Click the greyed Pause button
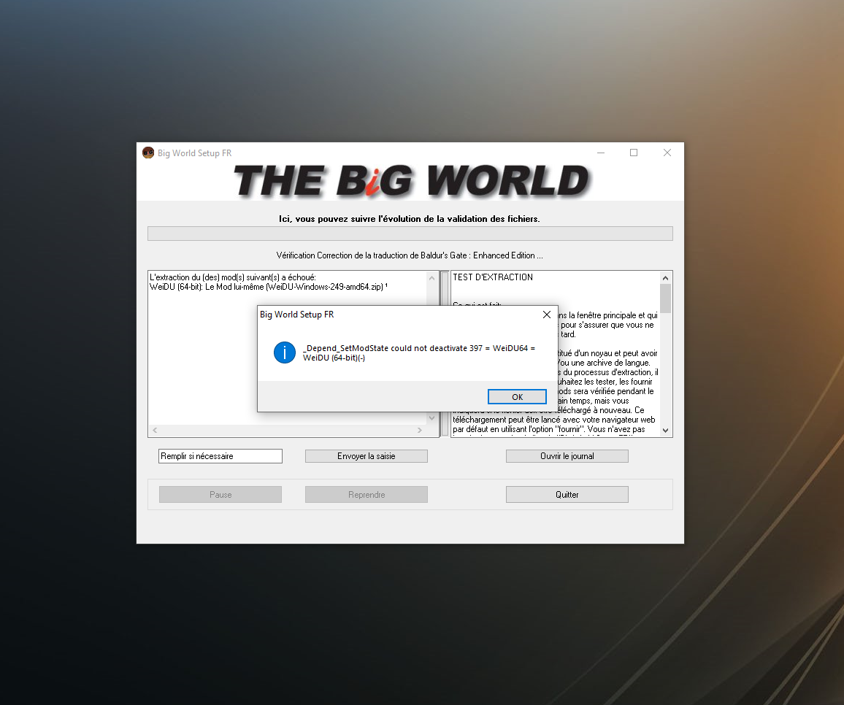This screenshot has height=705, width=844. 220,495
